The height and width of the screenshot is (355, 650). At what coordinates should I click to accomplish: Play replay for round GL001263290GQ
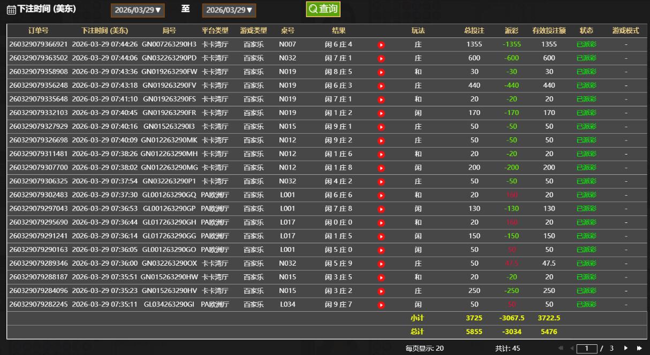tap(381, 196)
